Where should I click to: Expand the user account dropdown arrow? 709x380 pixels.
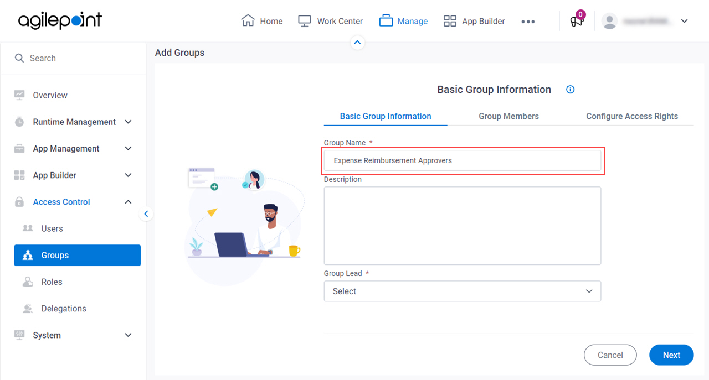[684, 21]
